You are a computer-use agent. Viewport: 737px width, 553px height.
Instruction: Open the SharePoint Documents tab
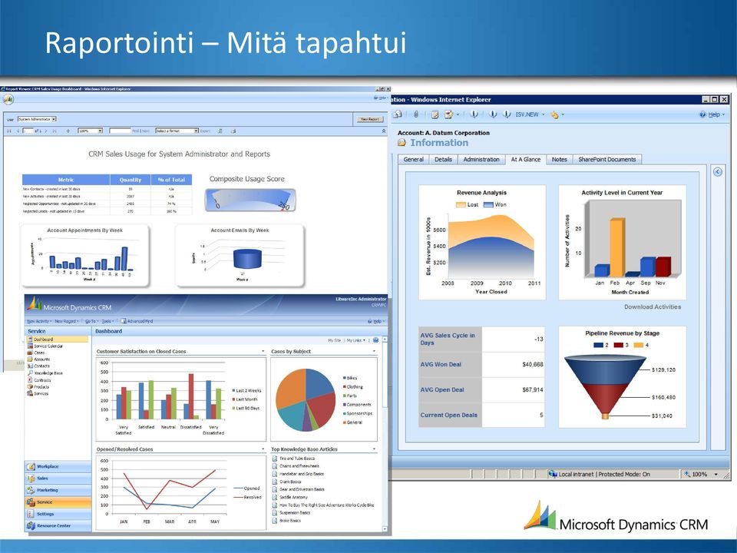[x=606, y=160]
